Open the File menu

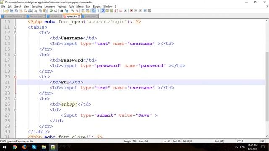(3, 7)
